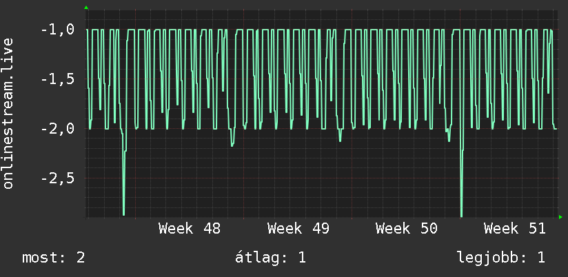Click the 'onlinestream.live' vertical axis title

click(x=8, y=113)
